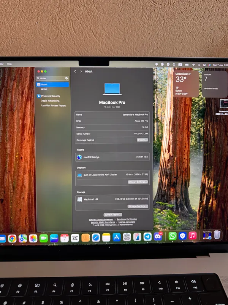Select Apple Advertising in the sidebar

click(x=50, y=101)
